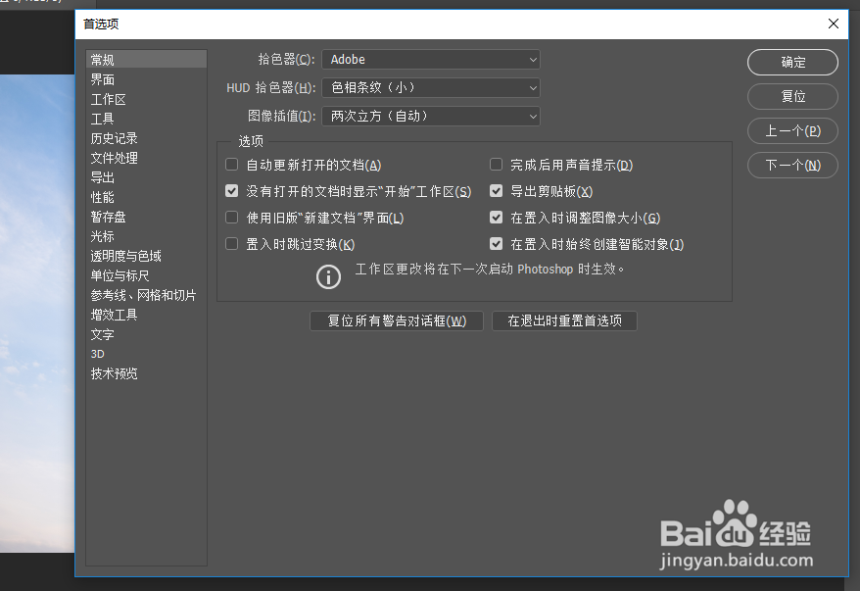Image resolution: width=860 pixels, height=591 pixels.
Task: Click the 复位 button
Action: pos(792,97)
